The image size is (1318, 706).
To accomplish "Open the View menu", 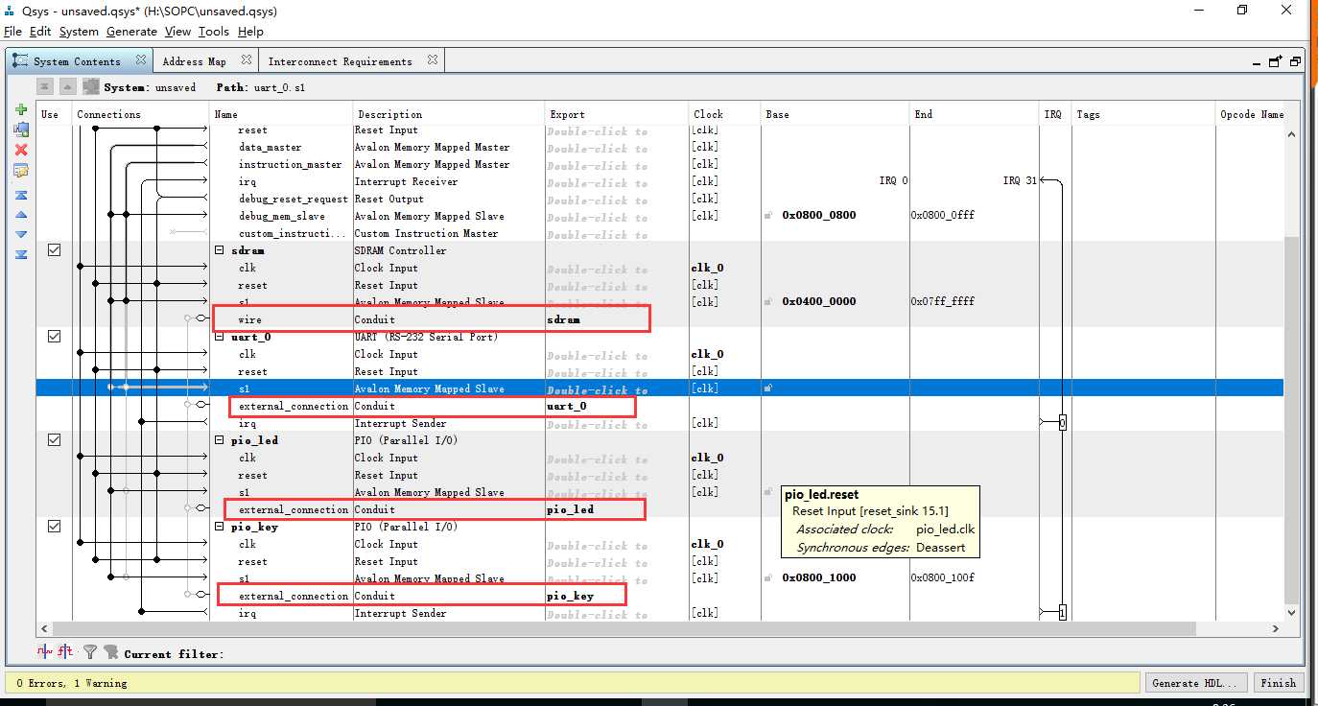I will pyautogui.click(x=177, y=32).
